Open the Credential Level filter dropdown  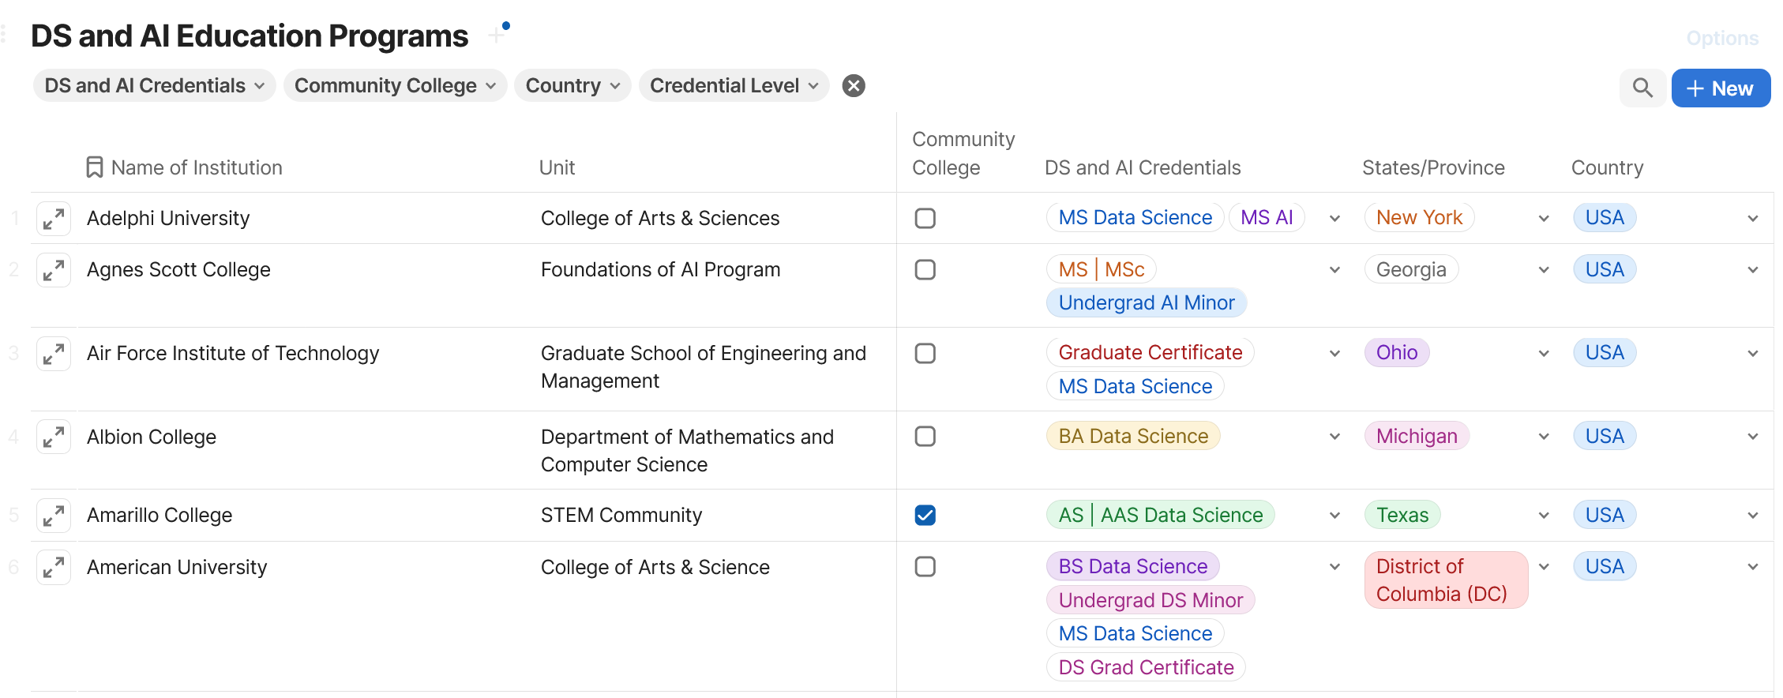734,85
